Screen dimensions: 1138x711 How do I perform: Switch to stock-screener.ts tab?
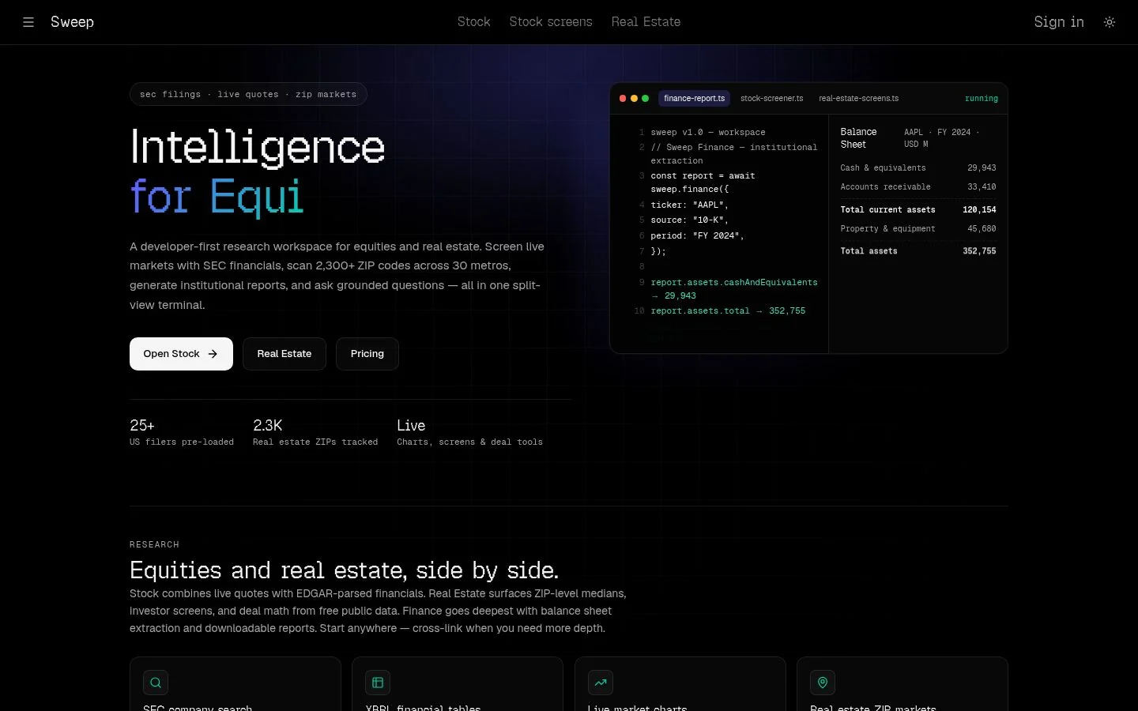point(772,99)
